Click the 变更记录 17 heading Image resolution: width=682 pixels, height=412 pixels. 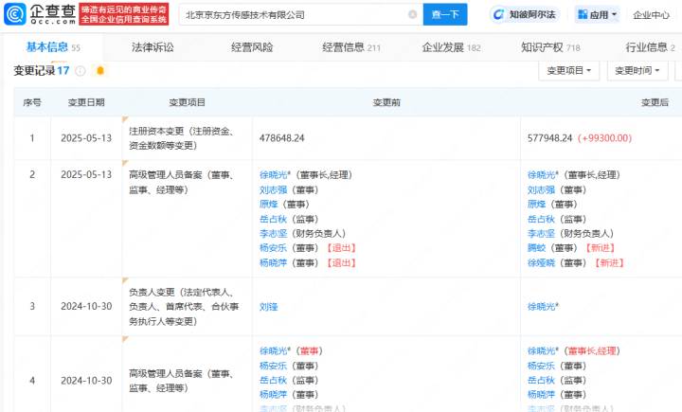pos(42,70)
